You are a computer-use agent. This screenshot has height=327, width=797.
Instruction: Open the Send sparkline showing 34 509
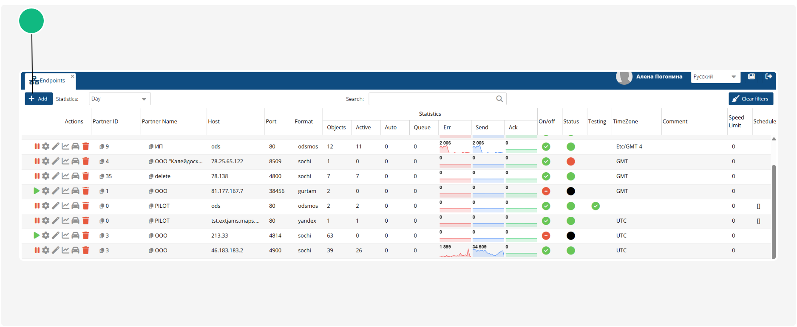(488, 251)
